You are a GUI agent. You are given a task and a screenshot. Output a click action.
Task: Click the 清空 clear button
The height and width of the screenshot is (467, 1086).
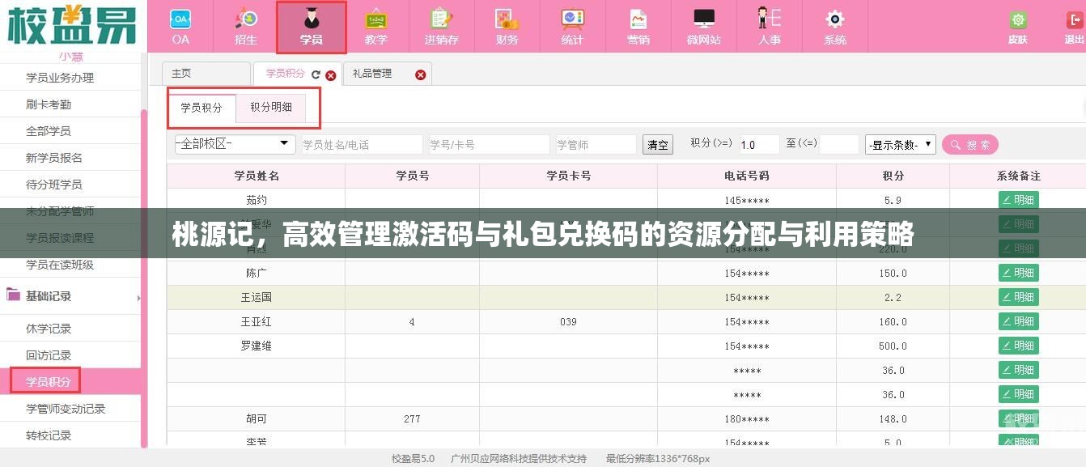657,144
